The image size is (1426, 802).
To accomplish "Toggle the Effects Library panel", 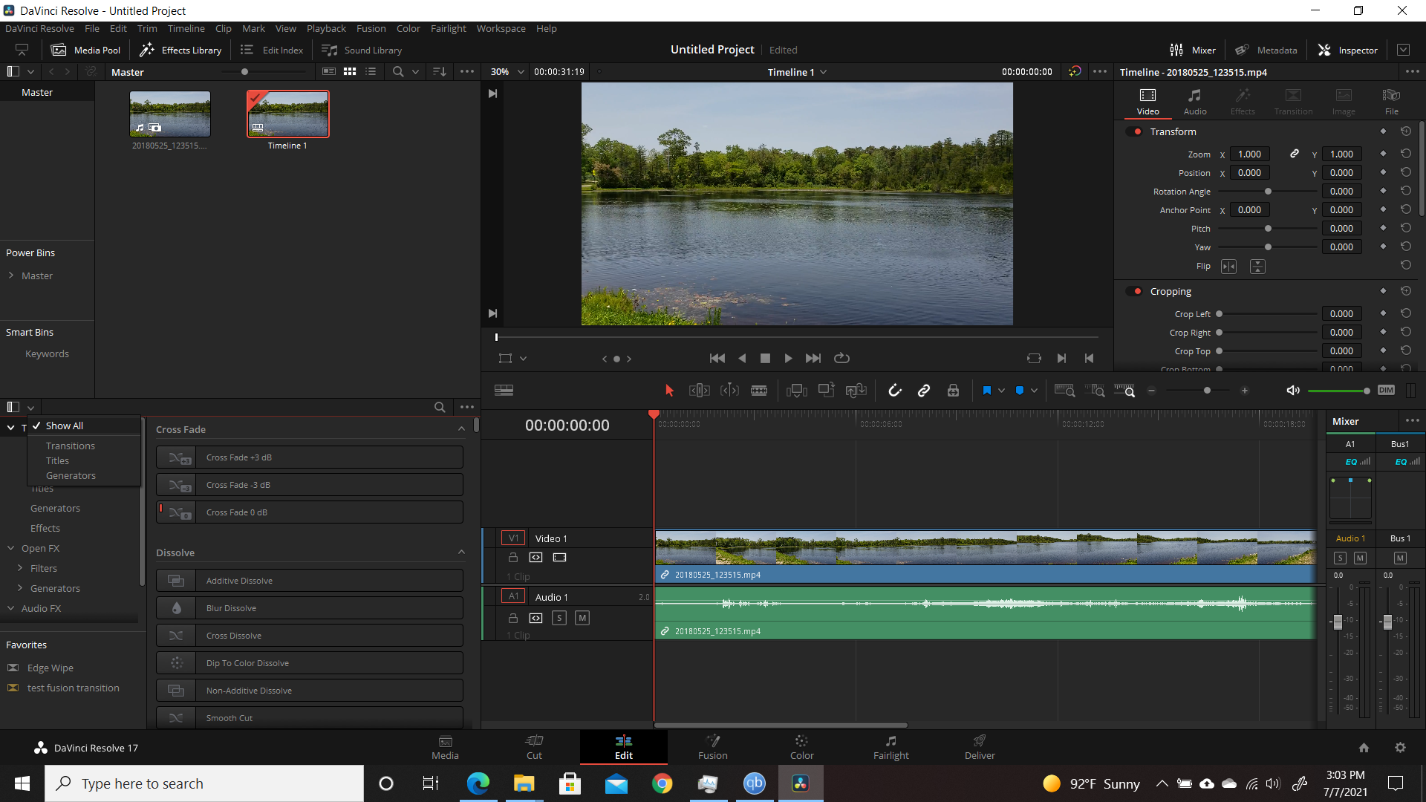I will 180,50.
